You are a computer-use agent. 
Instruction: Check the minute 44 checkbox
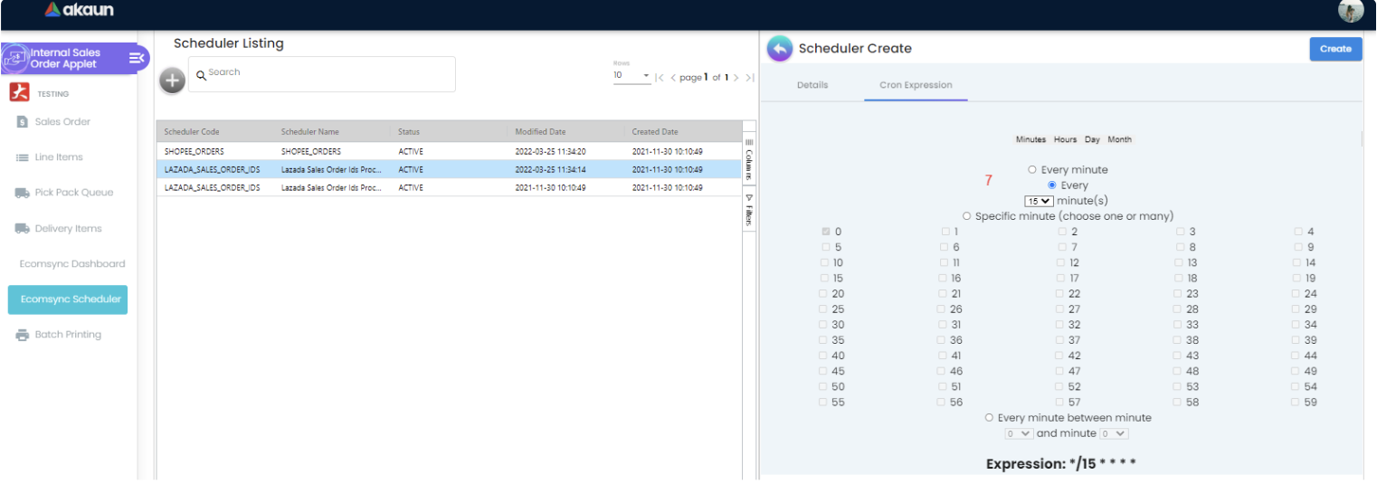(1296, 356)
